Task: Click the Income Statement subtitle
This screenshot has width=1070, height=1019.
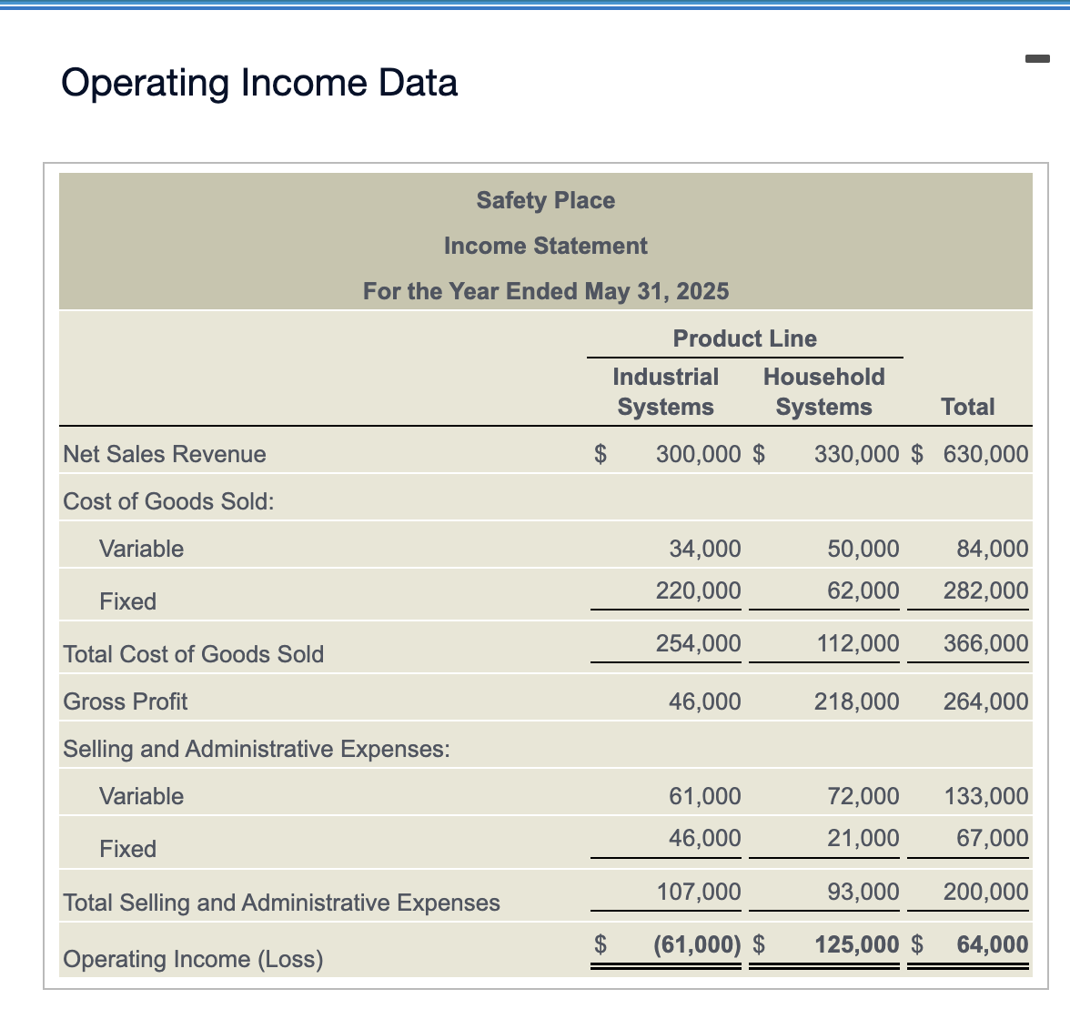Action: (545, 246)
